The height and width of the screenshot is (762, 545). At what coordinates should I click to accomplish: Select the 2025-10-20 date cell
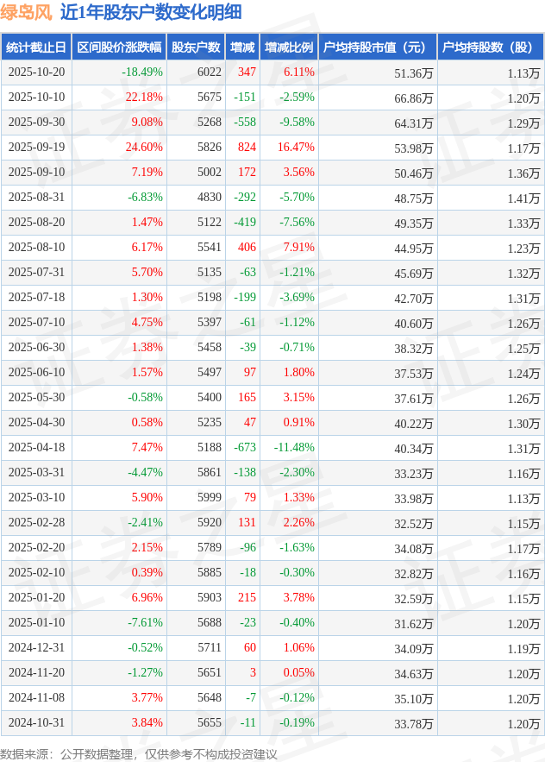36,72
